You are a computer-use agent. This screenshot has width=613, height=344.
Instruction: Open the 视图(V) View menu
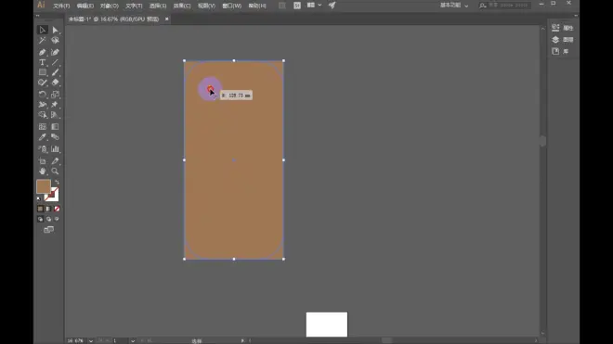coord(206,6)
